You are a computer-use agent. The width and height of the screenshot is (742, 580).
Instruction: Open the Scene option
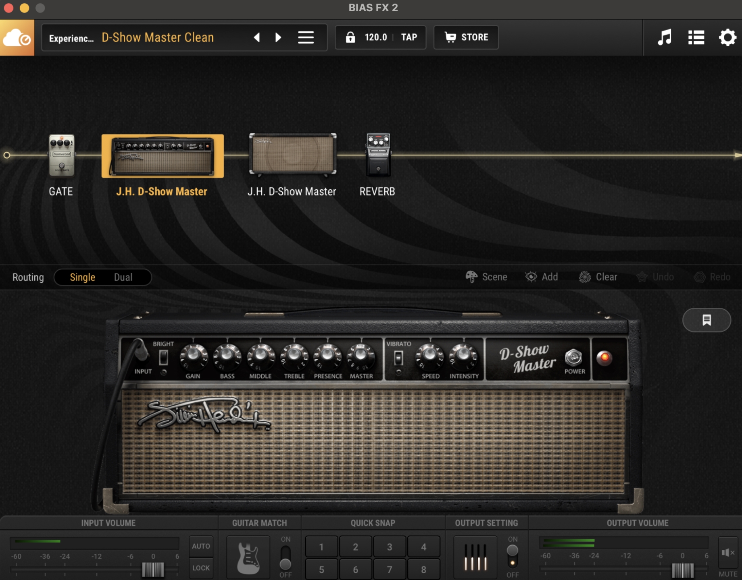coord(486,277)
